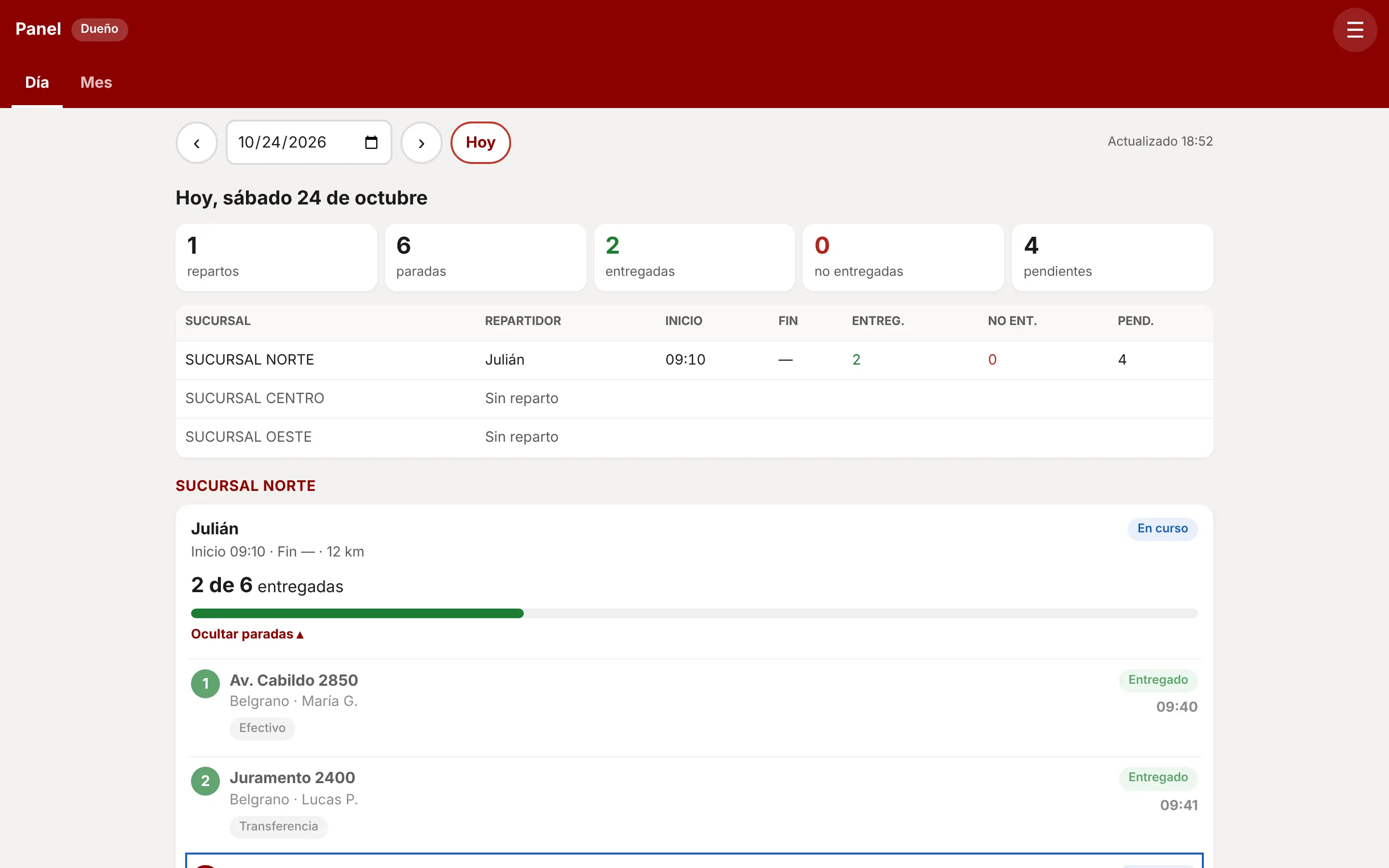The width and height of the screenshot is (1389, 868).
Task: Click the 09:41 delivery time
Action: click(1178, 805)
